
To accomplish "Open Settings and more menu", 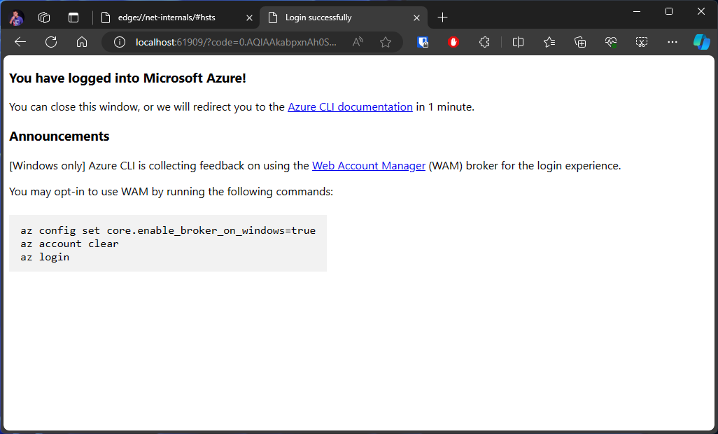I will pos(672,42).
